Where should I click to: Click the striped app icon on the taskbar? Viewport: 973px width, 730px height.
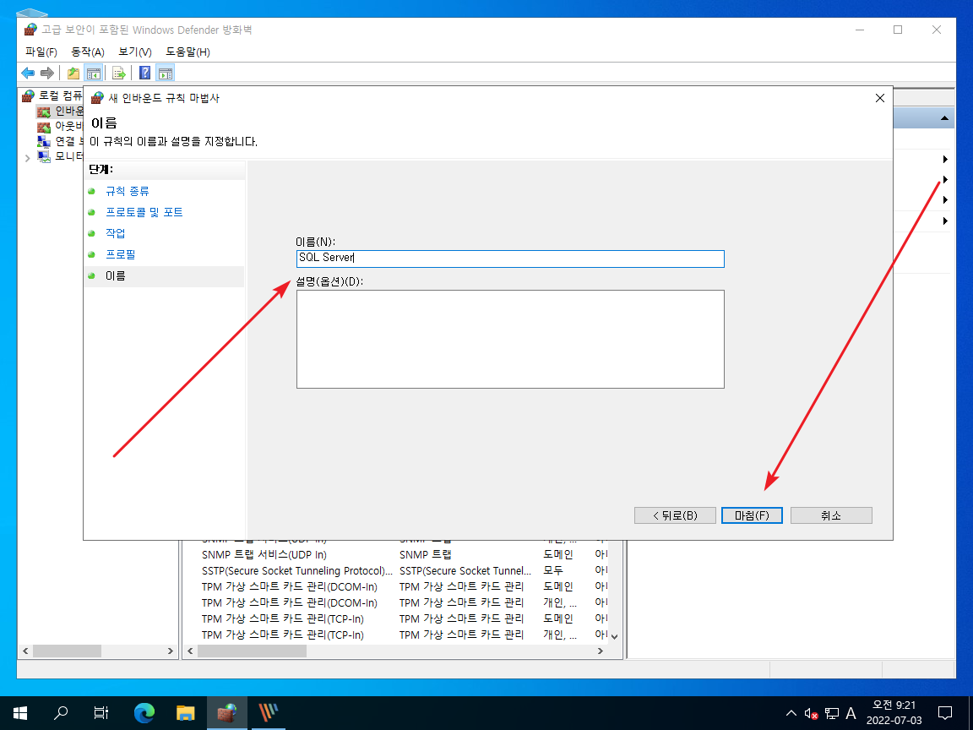pos(268,712)
